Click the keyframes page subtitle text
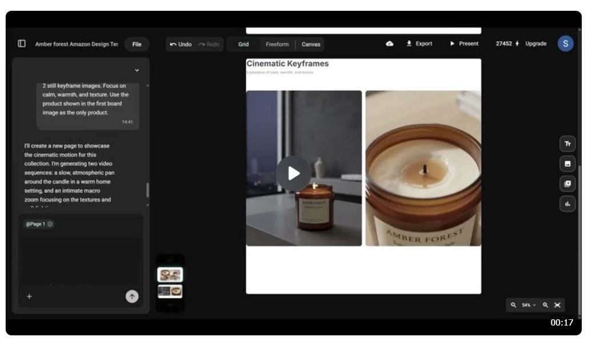This screenshot has width=592, height=345. click(280, 73)
